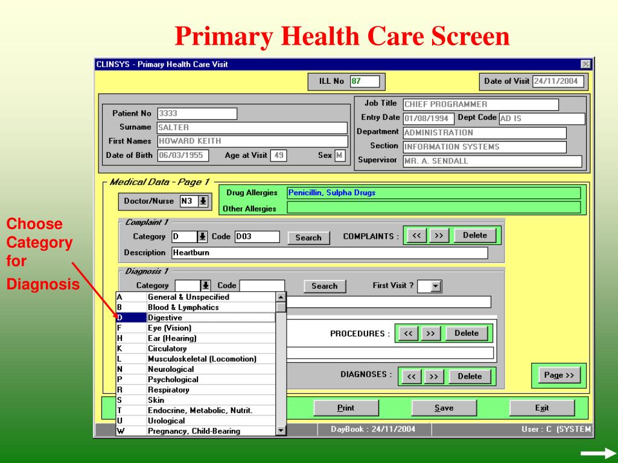Click the DayBook status bar entry
This screenshot has height=463, width=618.
373,429
